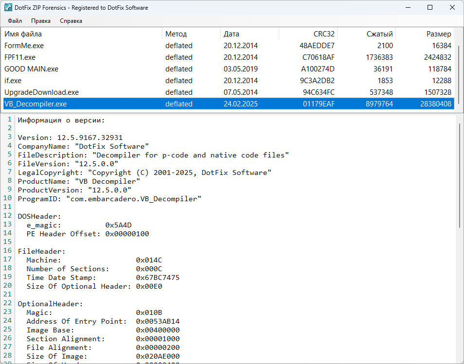Open the Правка menu
464x364 pixels.
[x=41, y=21]
